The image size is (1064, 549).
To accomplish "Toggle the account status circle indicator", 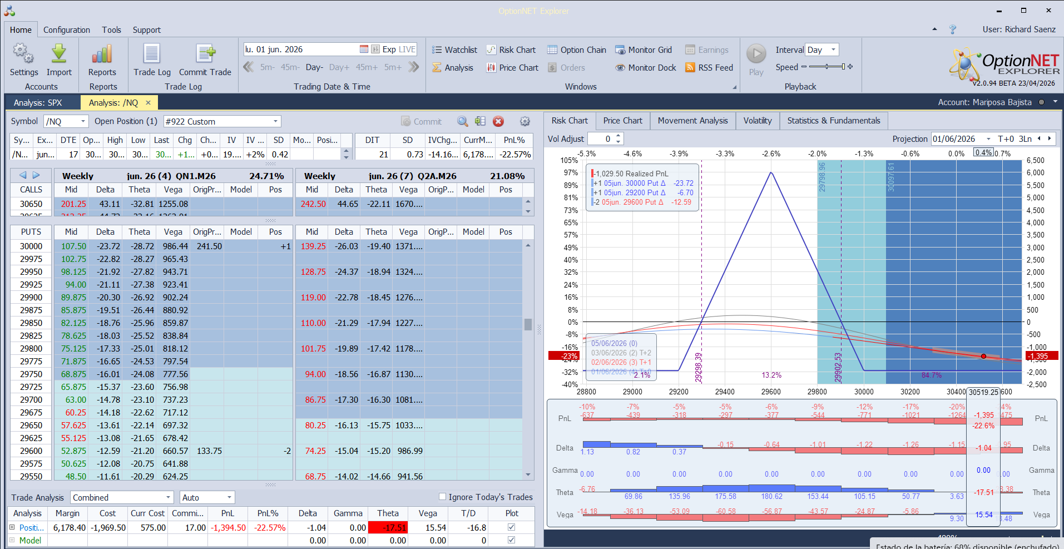I will pyautogui.click(x=1041, y=102).
